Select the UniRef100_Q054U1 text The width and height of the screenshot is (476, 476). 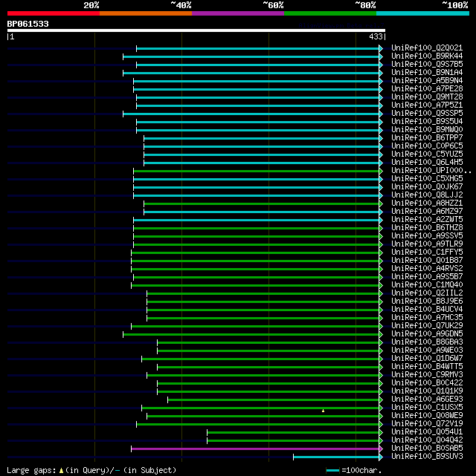[x=427, y=432]
